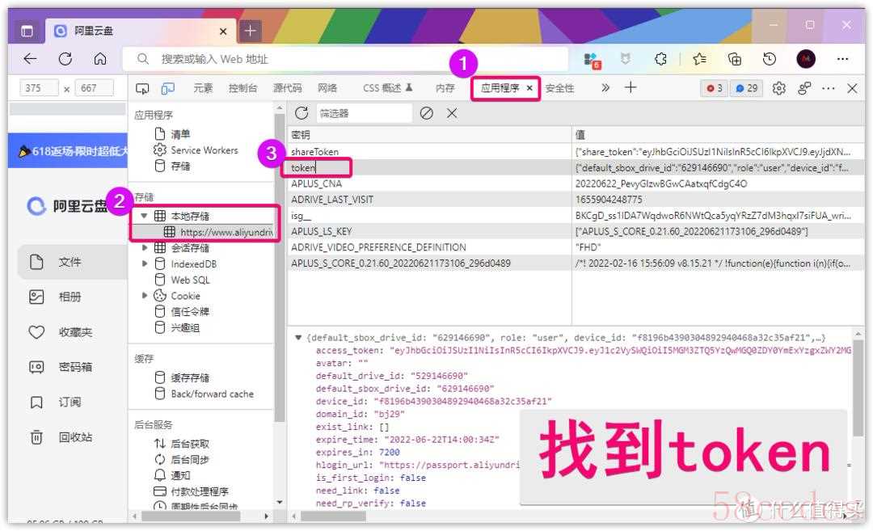Sort by the 密钥 column header
This screenshot has width=873, height=531.
pos(429,135)
